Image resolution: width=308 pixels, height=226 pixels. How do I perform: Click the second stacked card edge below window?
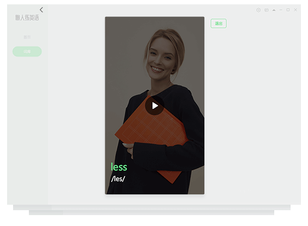[x=152, y=207]
